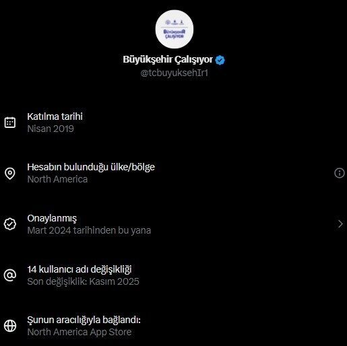Click North America region text
Screen dimensions: 347x346
point(57,179)
